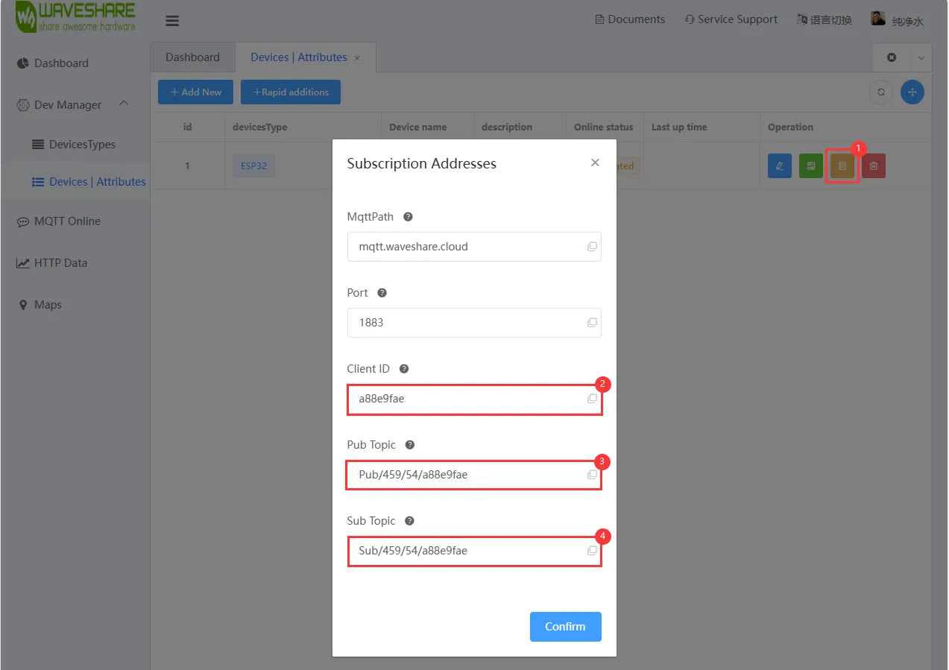Screen dimensions: 949x670
Task: Click the blue edit device icon
Action: 780,166
